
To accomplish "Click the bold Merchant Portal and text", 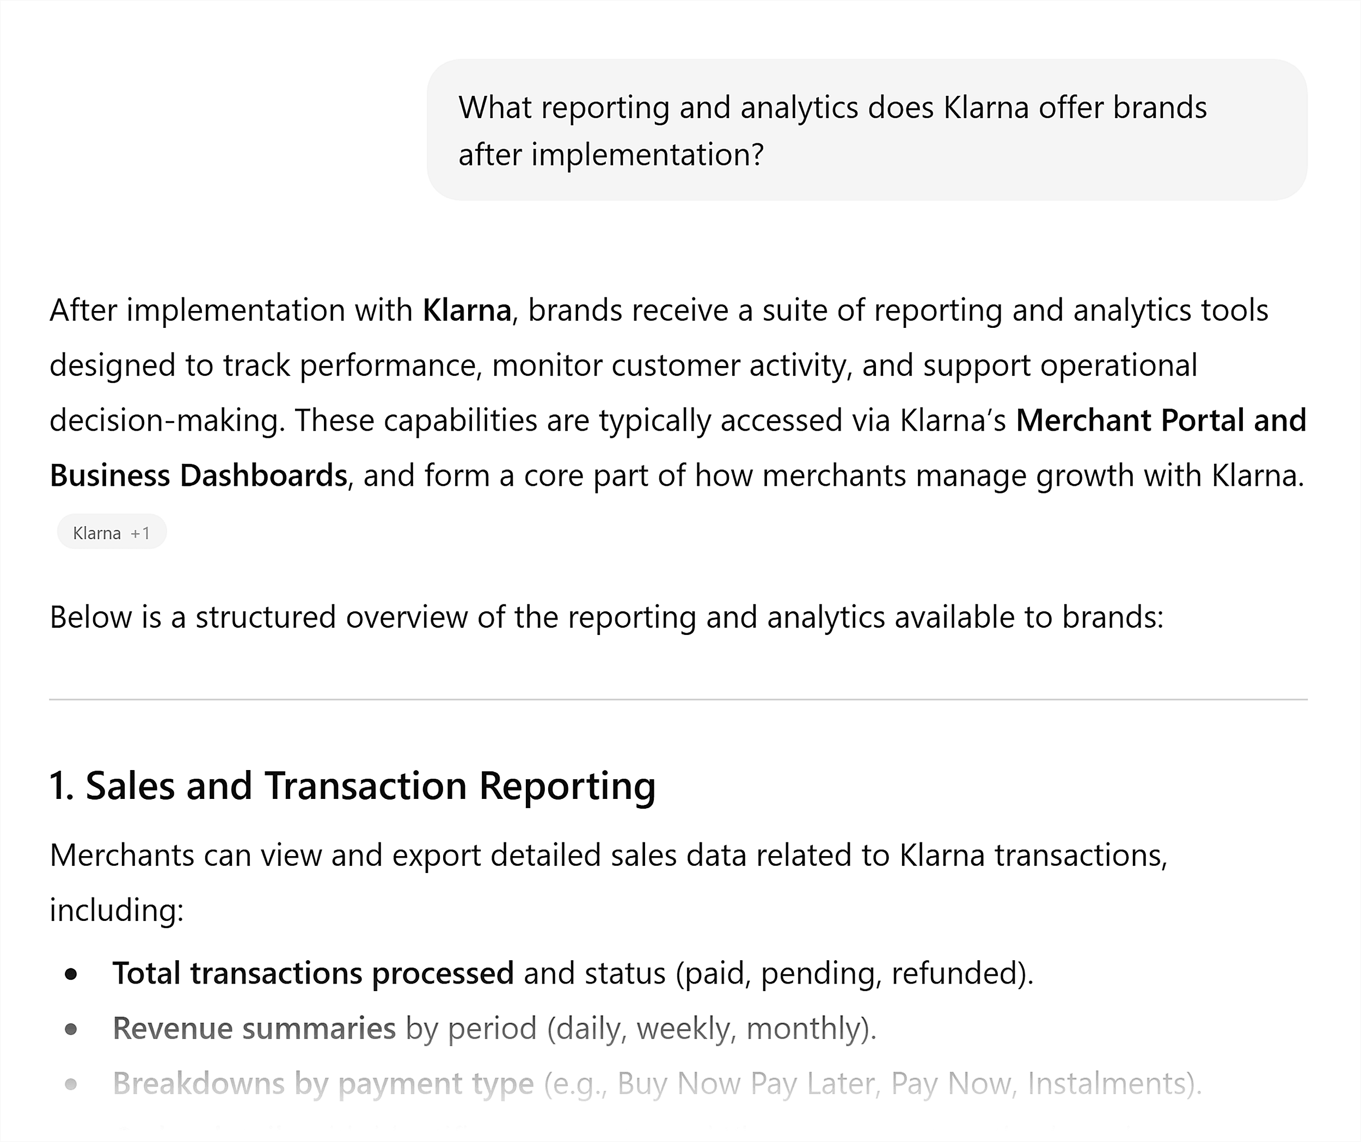I will (1160, 420).
